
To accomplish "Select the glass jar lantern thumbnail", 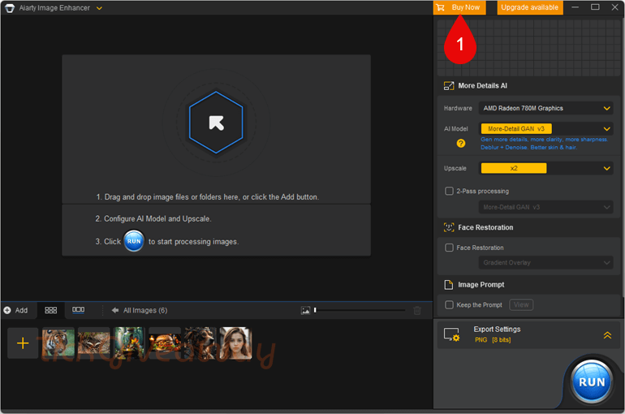I will 129,342.
